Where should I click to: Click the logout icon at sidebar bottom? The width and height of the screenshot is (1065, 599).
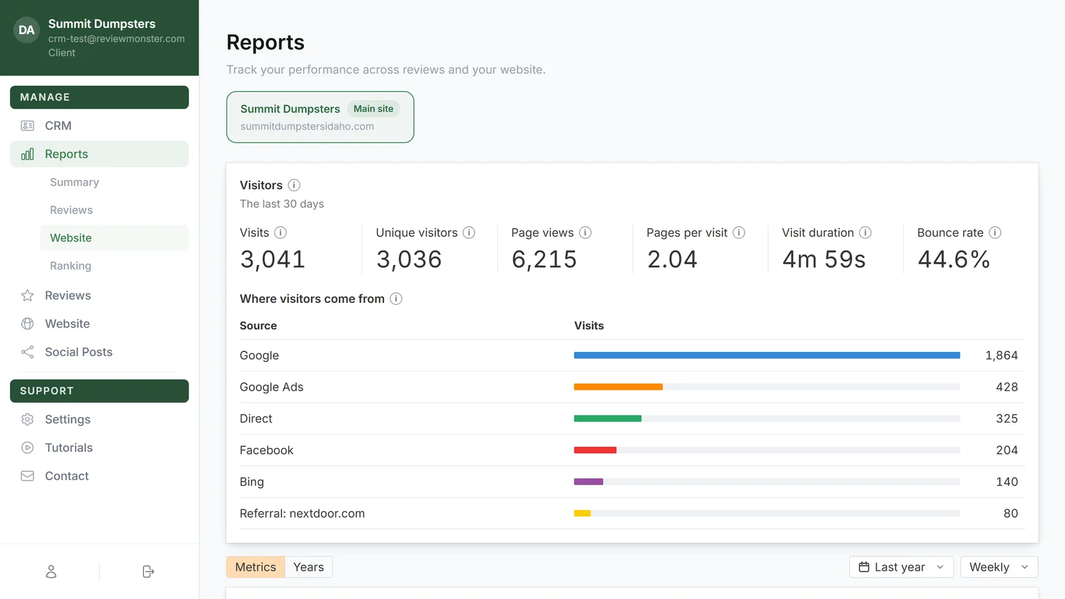click(x=148, y=572)
